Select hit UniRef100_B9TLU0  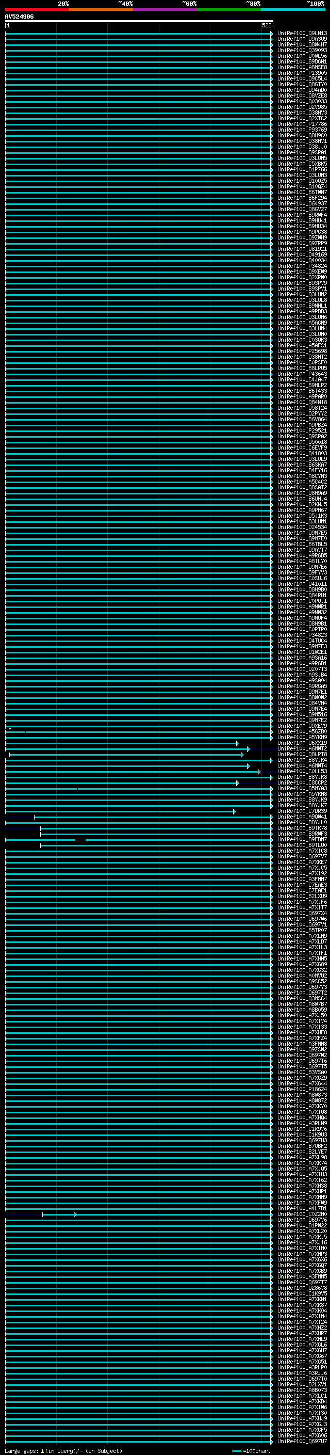[302, 845]
